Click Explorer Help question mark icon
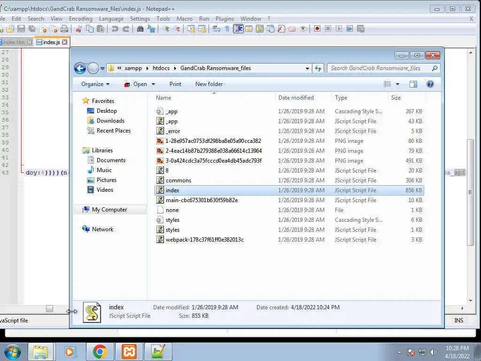This screenshot has width=481, height=361. pyautogui.click(x=430, y=84)
